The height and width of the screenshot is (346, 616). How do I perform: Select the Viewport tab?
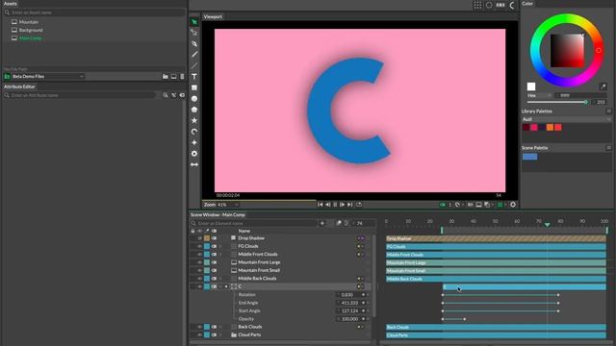[213, 17]
